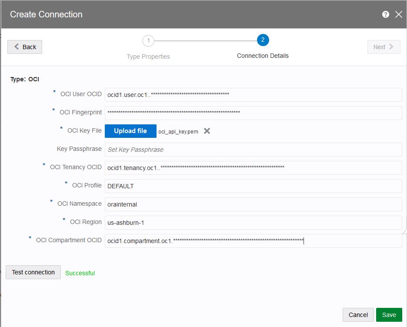The image size is (407, 327).
Task: Click the Type Properties step label
Action: pos(148,57)
